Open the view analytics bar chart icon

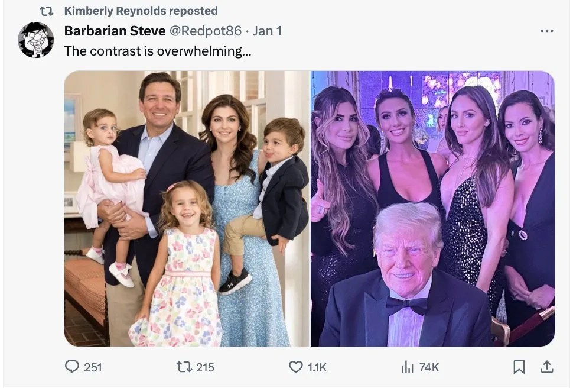click(x=408, y=367)
